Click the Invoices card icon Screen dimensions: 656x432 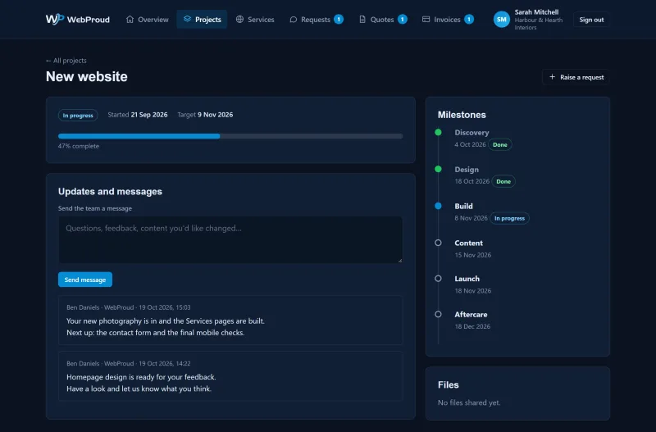click(426, 19)
